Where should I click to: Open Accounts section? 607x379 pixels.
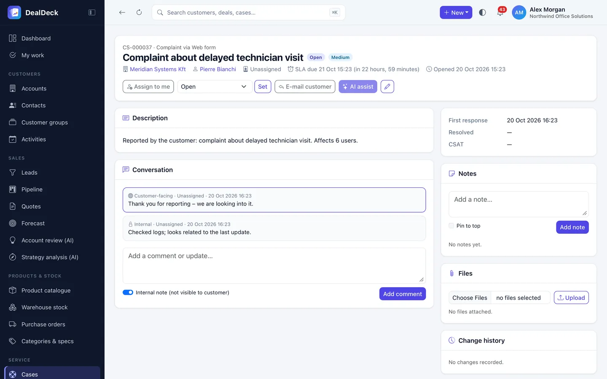[52, 88]
